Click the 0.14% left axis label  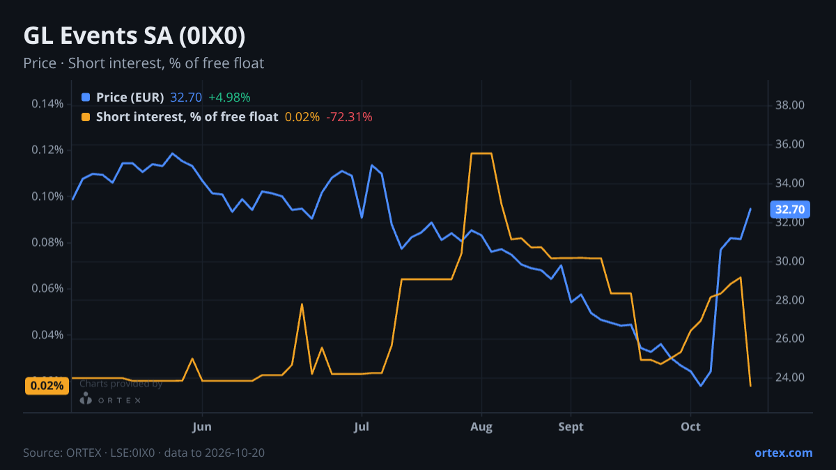(x=47, y=104)
